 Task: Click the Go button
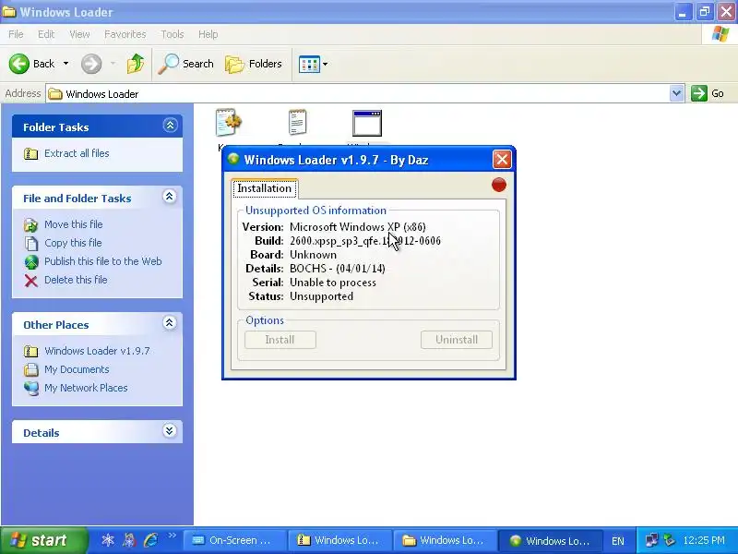708,93
